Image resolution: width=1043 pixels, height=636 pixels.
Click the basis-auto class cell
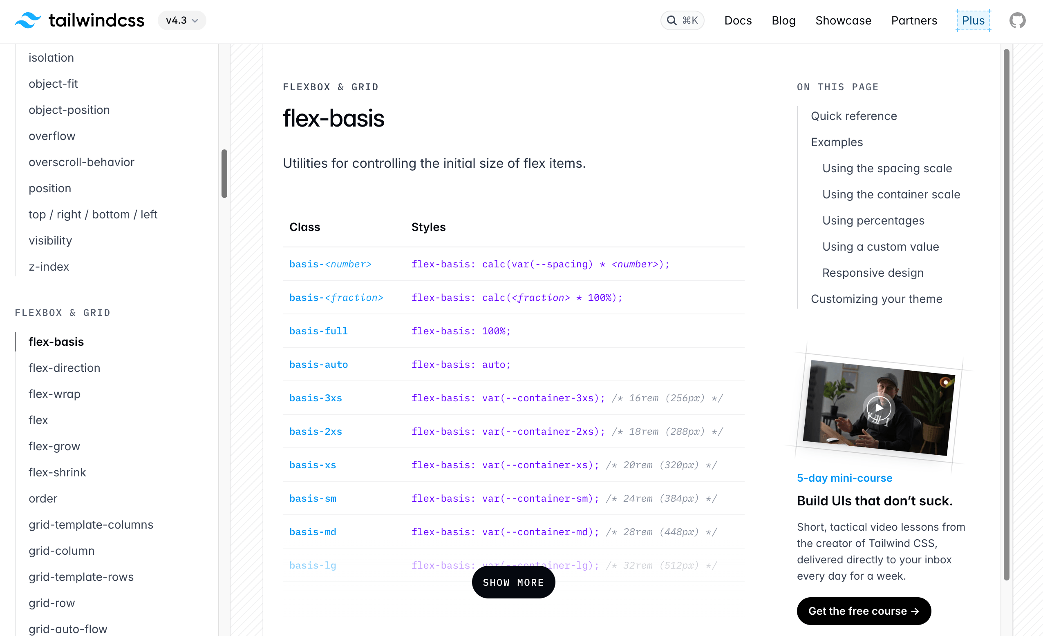(318, 365)
